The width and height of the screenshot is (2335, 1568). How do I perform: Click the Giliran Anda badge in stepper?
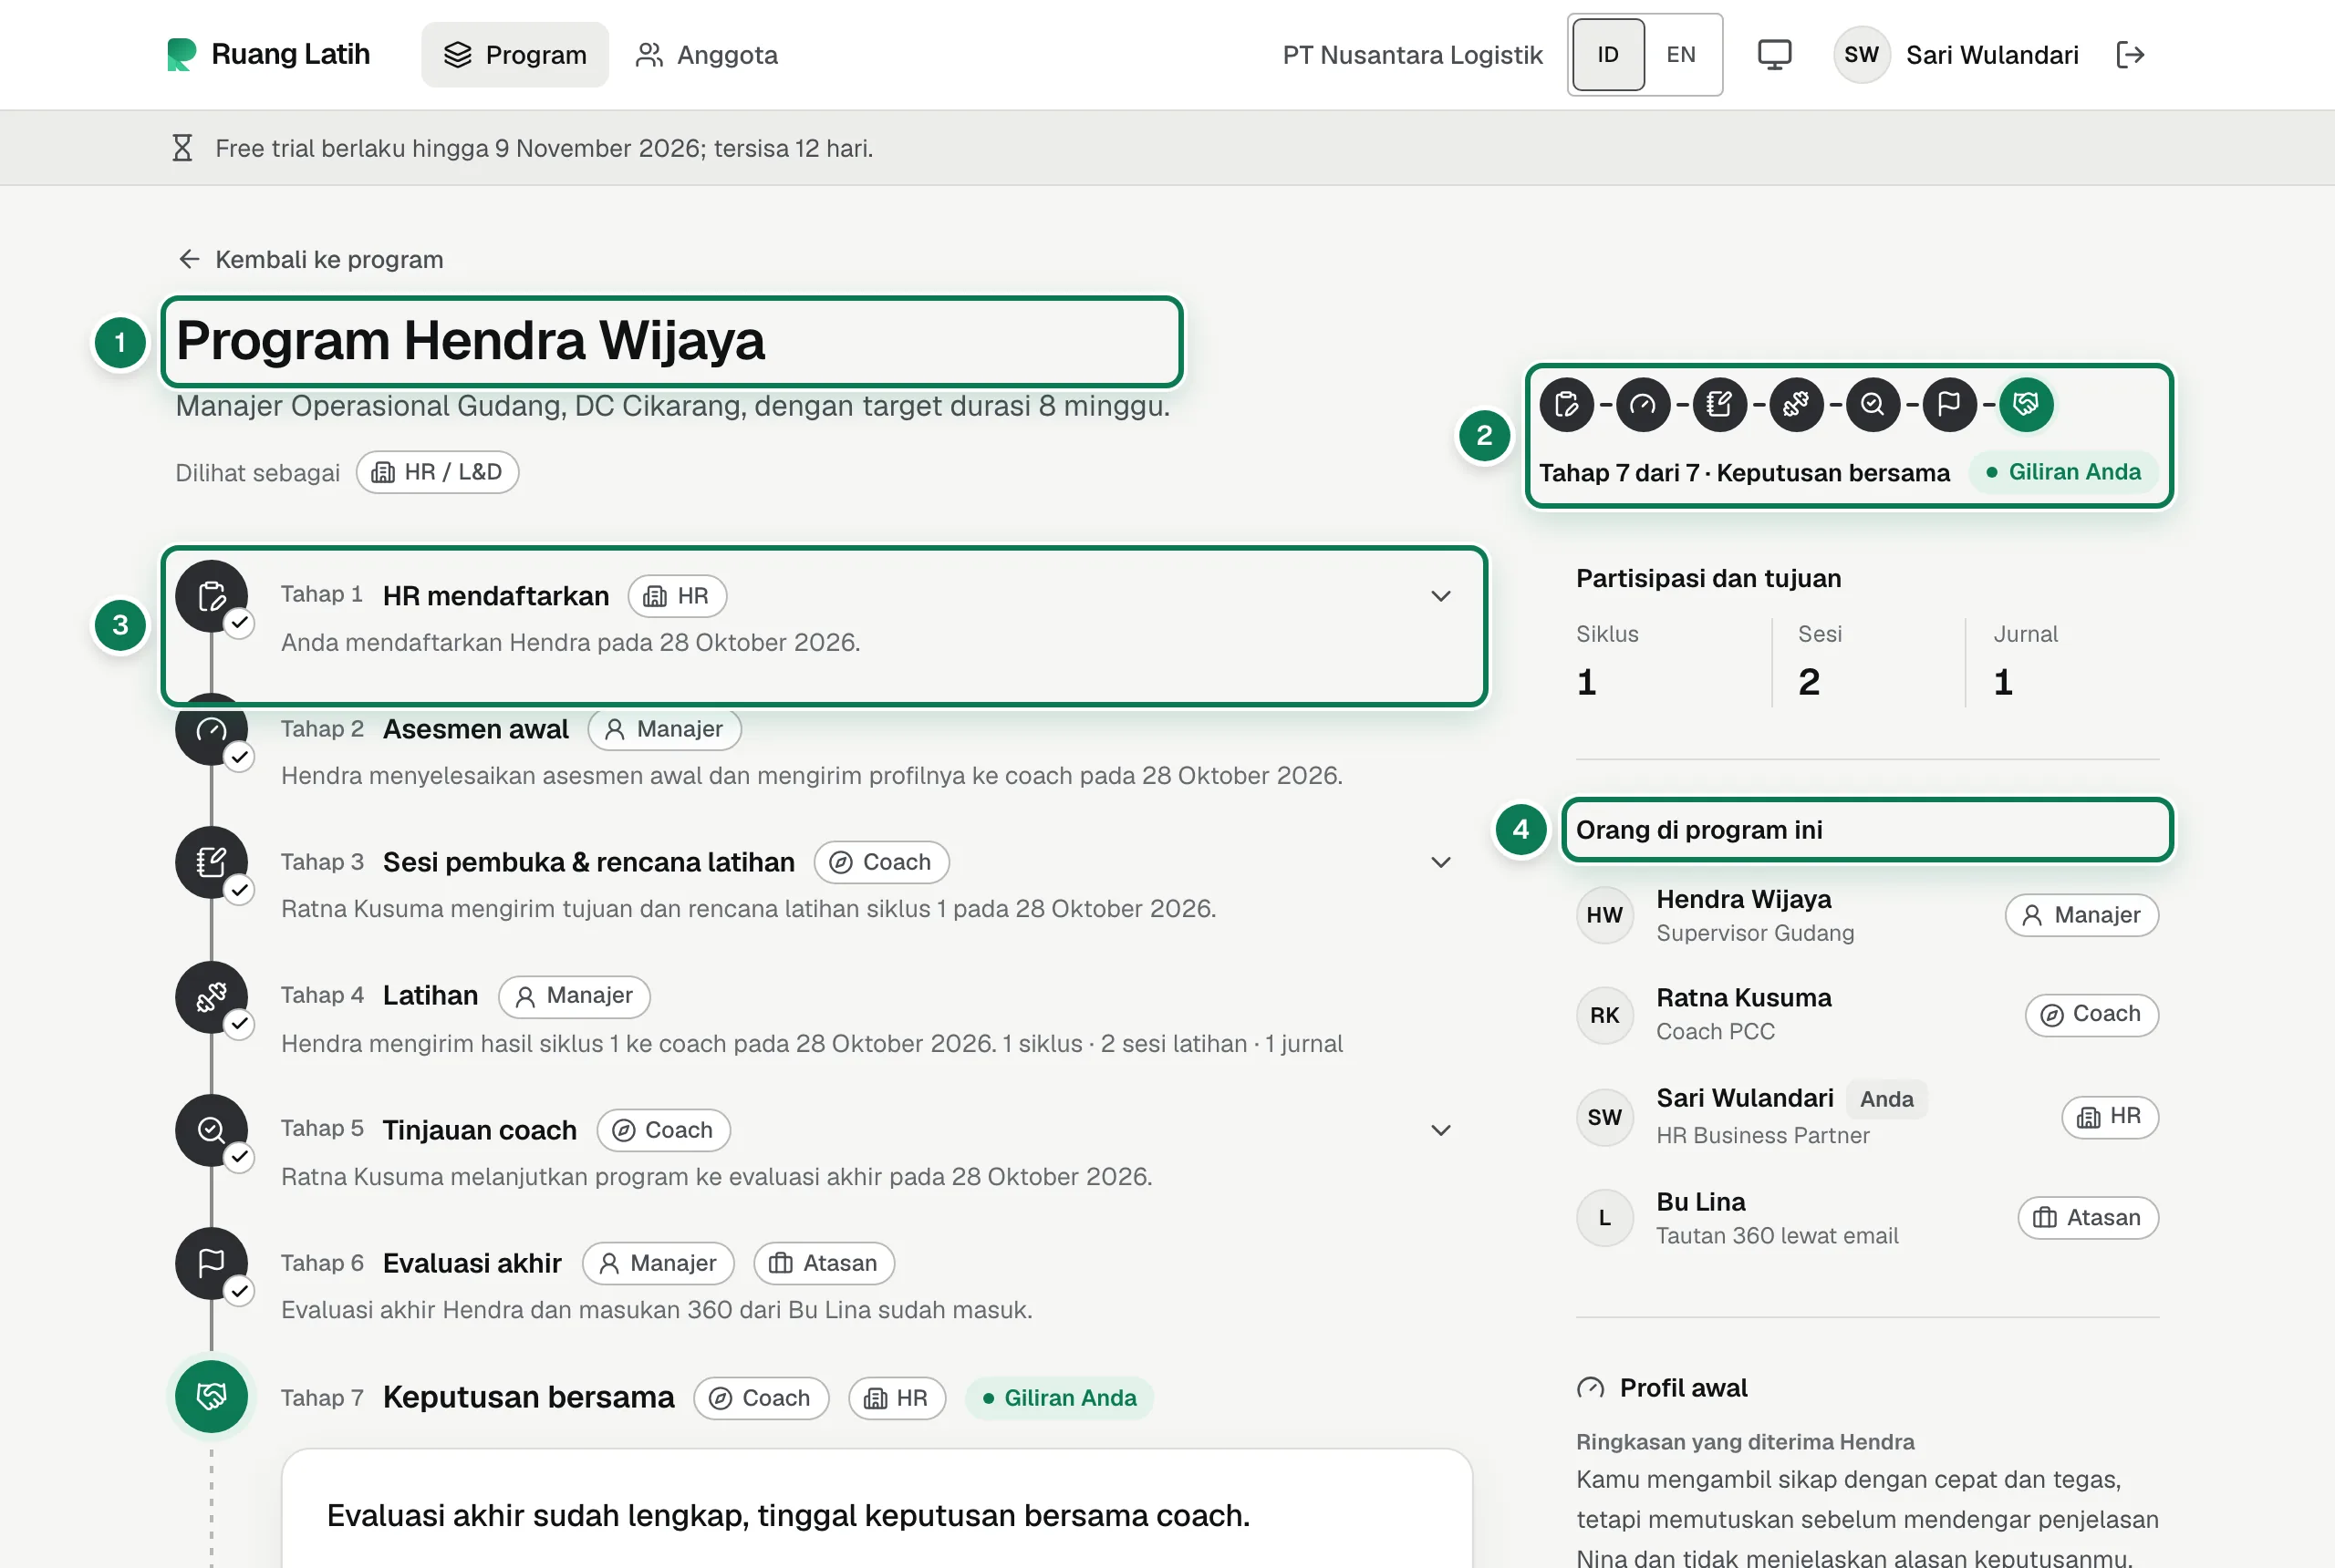click(x=2063, y=472)
